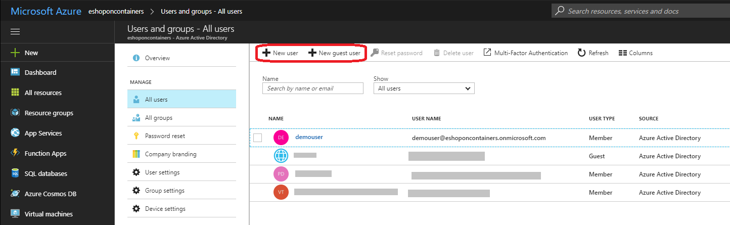Click the SQL databases icon
This screenshot has height=225, width=730.
pos(15,173)
